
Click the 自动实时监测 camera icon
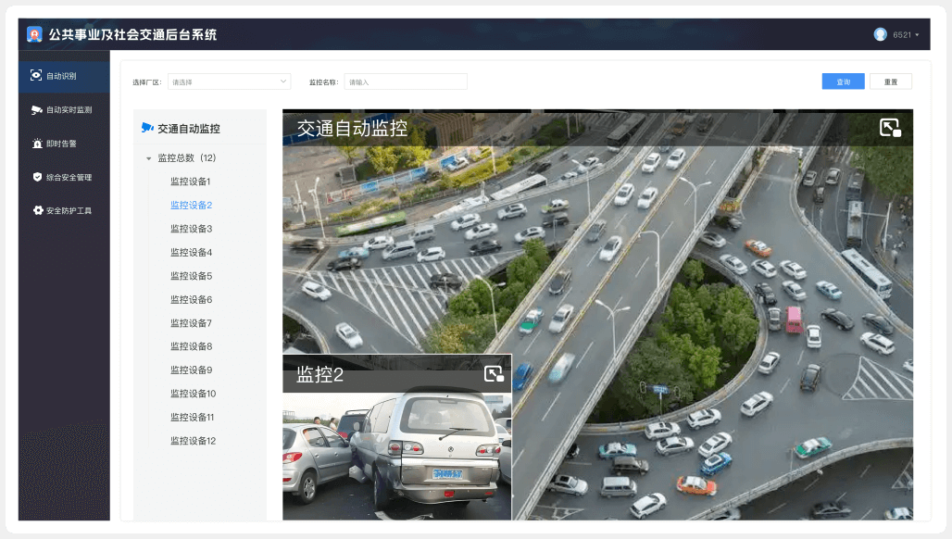coord(37,109)
